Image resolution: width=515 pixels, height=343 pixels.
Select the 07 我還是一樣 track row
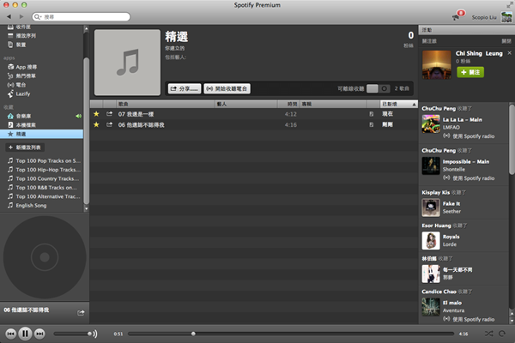pyautogui.click(x=253, y=114)
